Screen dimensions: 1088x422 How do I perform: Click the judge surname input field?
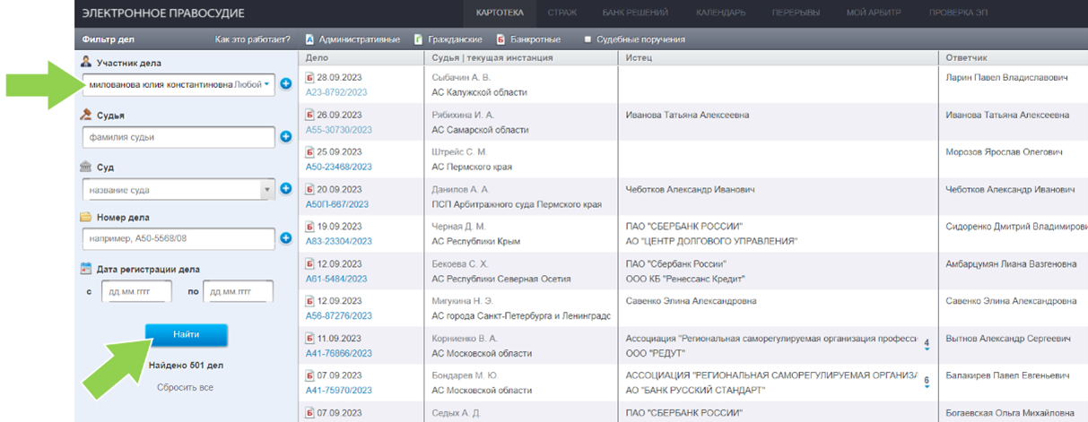coord(178,137)
